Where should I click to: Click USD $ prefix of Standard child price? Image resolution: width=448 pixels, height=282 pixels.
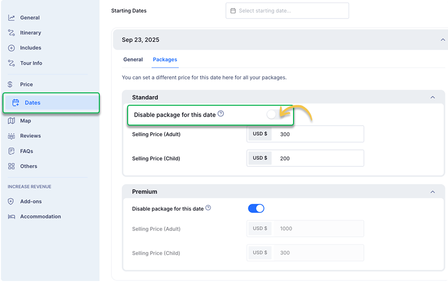[260, 158]
